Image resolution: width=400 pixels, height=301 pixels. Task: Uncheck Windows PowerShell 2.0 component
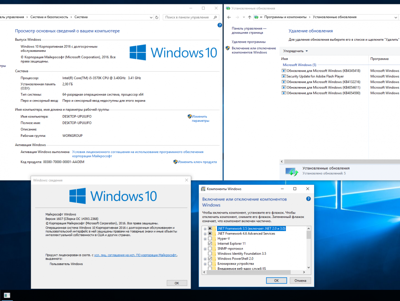coord(210,259)
